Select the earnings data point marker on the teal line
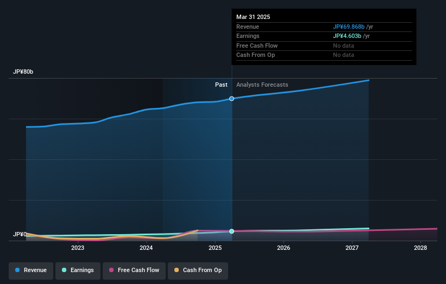This screenshot has height=284, width=446. [x=232, y=231]
